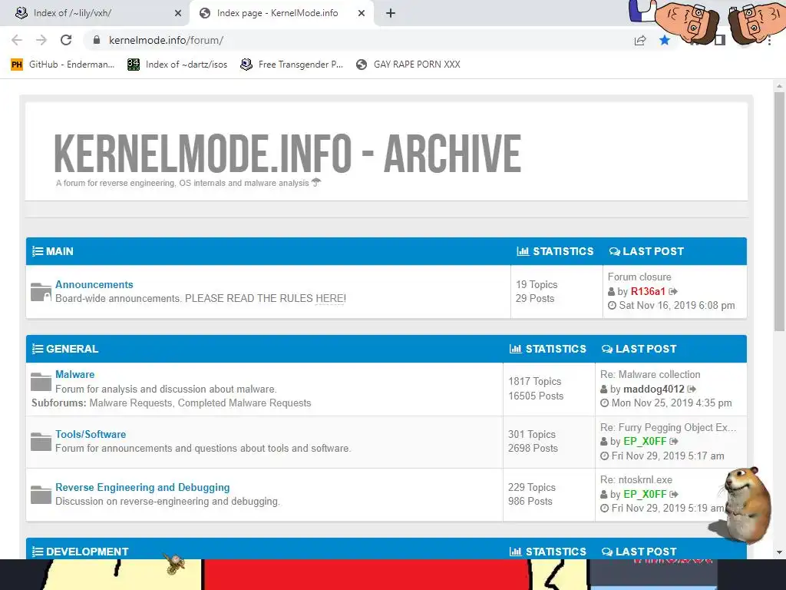Open the 'Malware Requests' subforum
This screenshot has height=590, width=786.
130,403
